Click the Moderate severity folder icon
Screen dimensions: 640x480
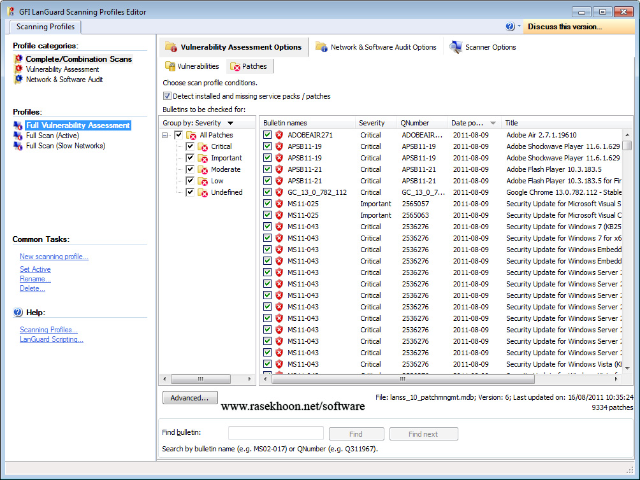coord(203,169)
